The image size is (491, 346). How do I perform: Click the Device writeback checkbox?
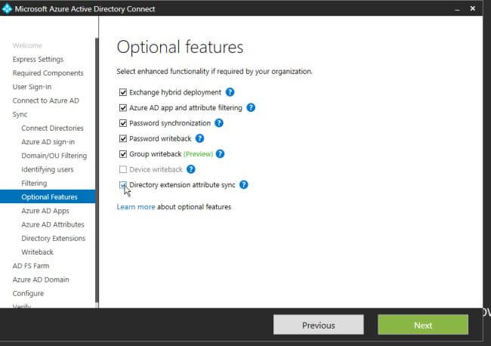122,169
